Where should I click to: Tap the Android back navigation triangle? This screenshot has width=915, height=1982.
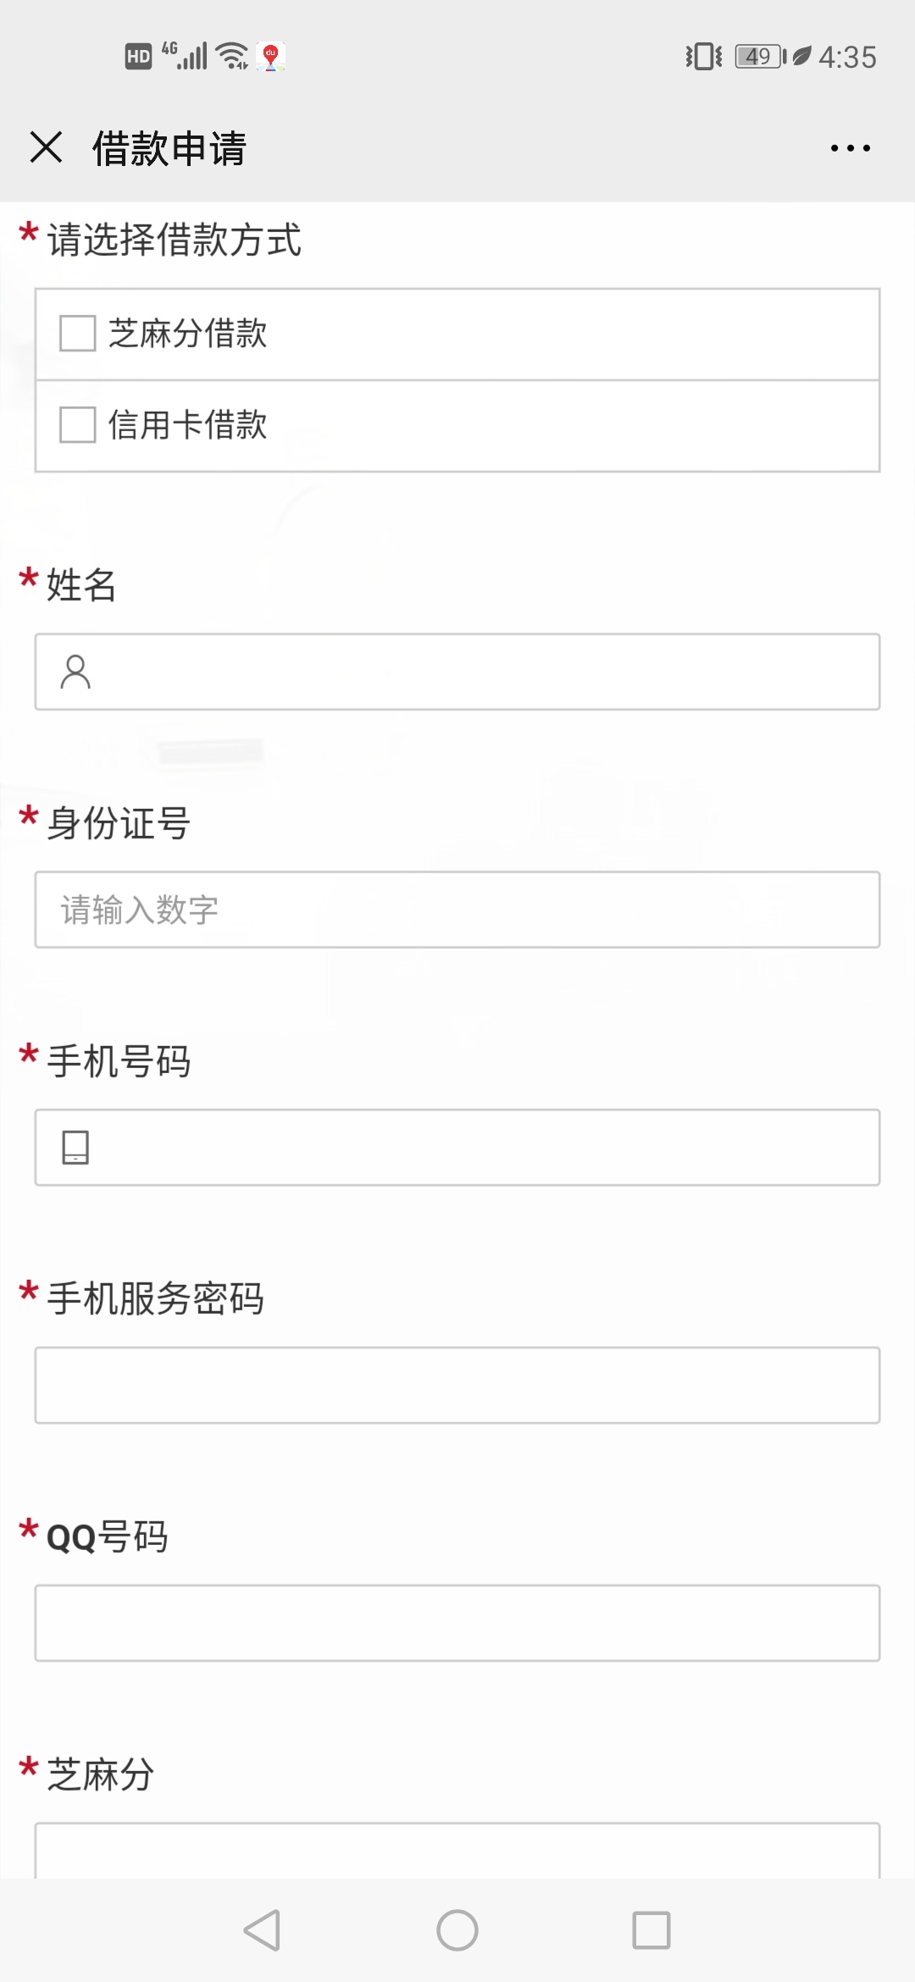pyautogui.click(x=262, y=1930)
